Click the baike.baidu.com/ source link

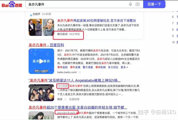coord(67,72)
